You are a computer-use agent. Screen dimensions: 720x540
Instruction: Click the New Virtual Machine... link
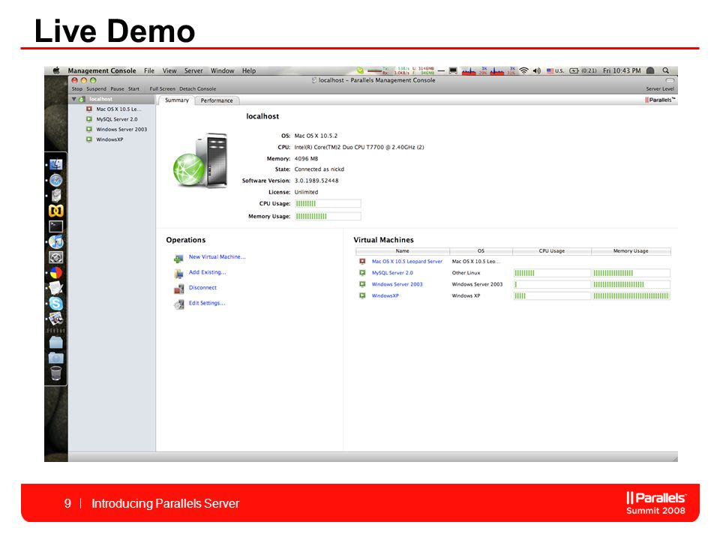pos(217,257)
